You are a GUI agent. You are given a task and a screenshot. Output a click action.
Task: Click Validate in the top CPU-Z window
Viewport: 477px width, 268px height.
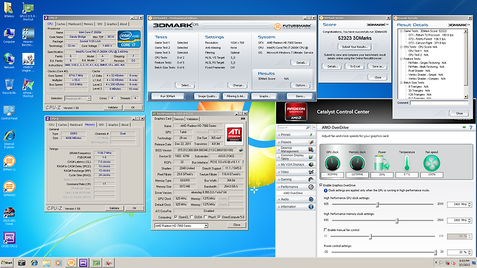[113, 107]
